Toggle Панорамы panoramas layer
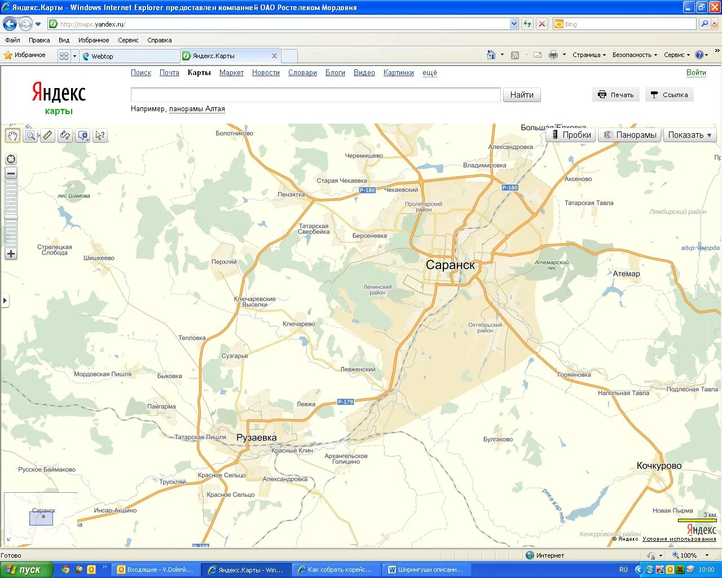This screenshot has height=578, width=722. pos(629,135)
